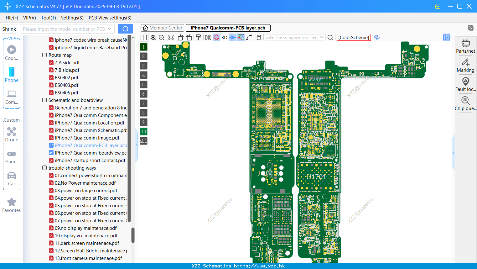Open the Chip query tool
This screenshot has height=269, width=477.
click(x=465, y=103)
